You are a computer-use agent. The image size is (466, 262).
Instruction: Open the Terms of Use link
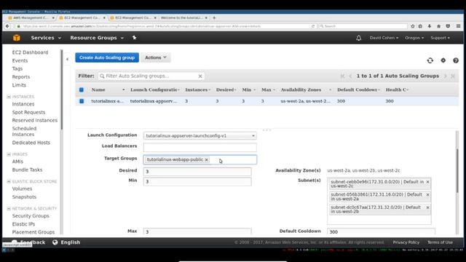tap(440, 242)
